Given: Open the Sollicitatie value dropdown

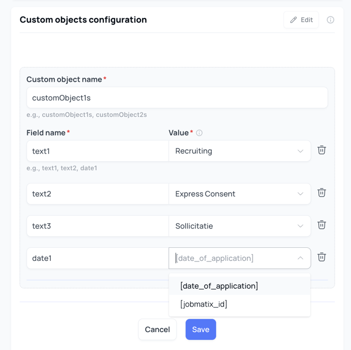Looking at the screenshot, I should [239, 226].
